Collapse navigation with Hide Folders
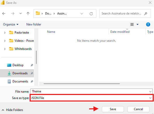Viewport: 154px width, 114px height. tap(12, 110)
